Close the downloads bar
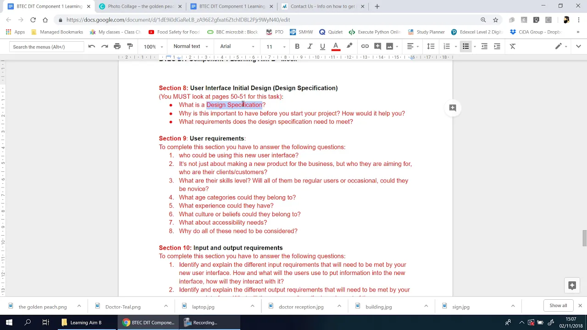Screen dimensions: 587x330 [580, 306]
